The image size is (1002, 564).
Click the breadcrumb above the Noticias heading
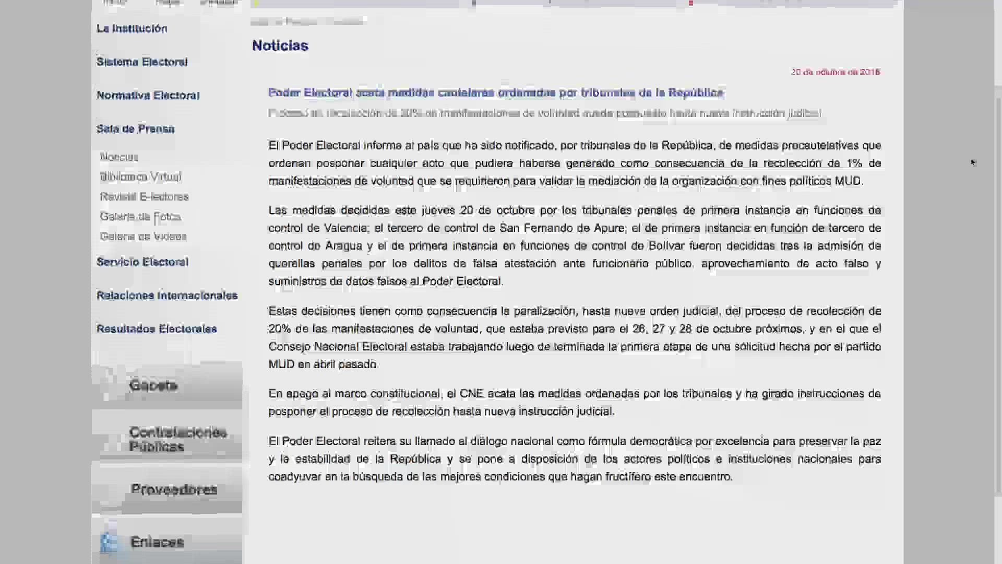click(x=308, y=21)
